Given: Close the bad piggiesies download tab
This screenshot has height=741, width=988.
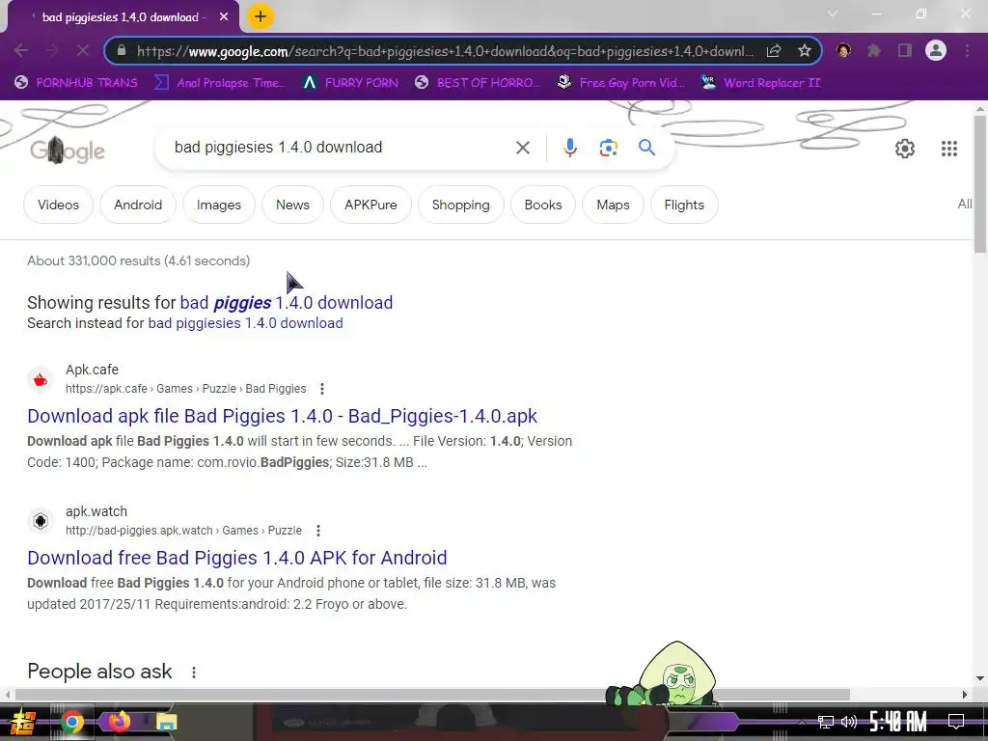Looking at the screenshot, I should click(224, 17).
